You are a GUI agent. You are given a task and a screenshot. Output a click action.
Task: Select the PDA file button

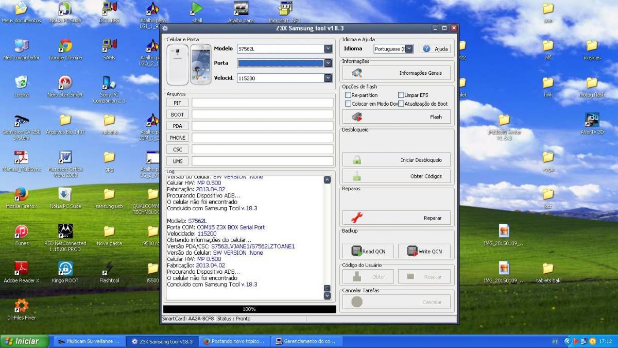coord(178,126)
